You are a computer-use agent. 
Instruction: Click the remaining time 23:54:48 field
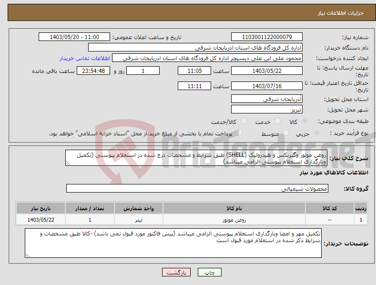pos(93,71)
